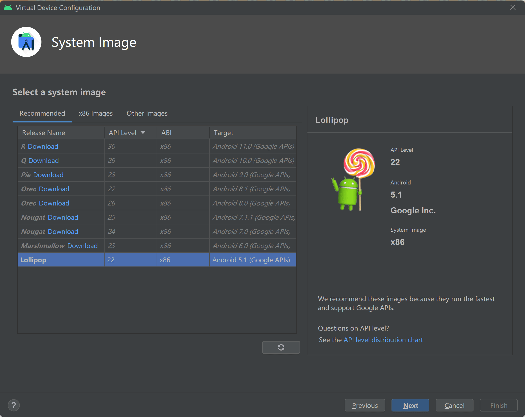Screen dimensions: 525x417
Task: Click the refresh system images button
Action: (x=281, y=347)
